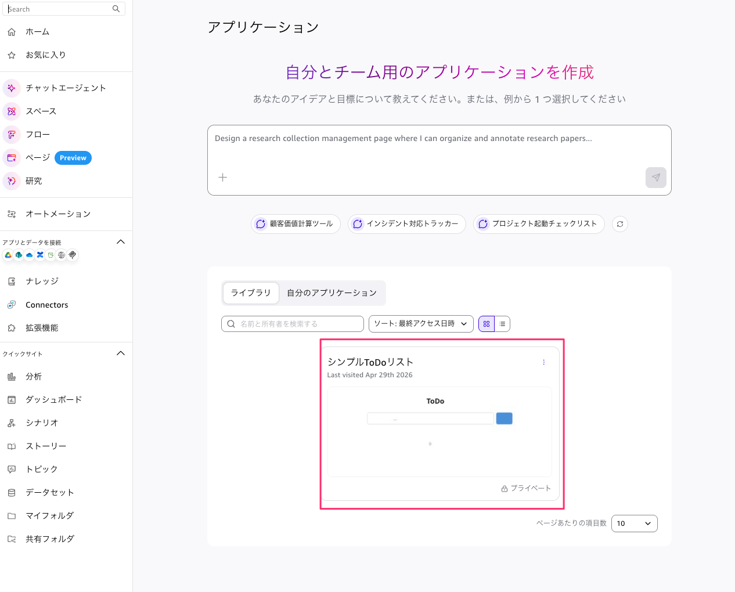
Task: Switch to grid view layout
Action: 487,324
